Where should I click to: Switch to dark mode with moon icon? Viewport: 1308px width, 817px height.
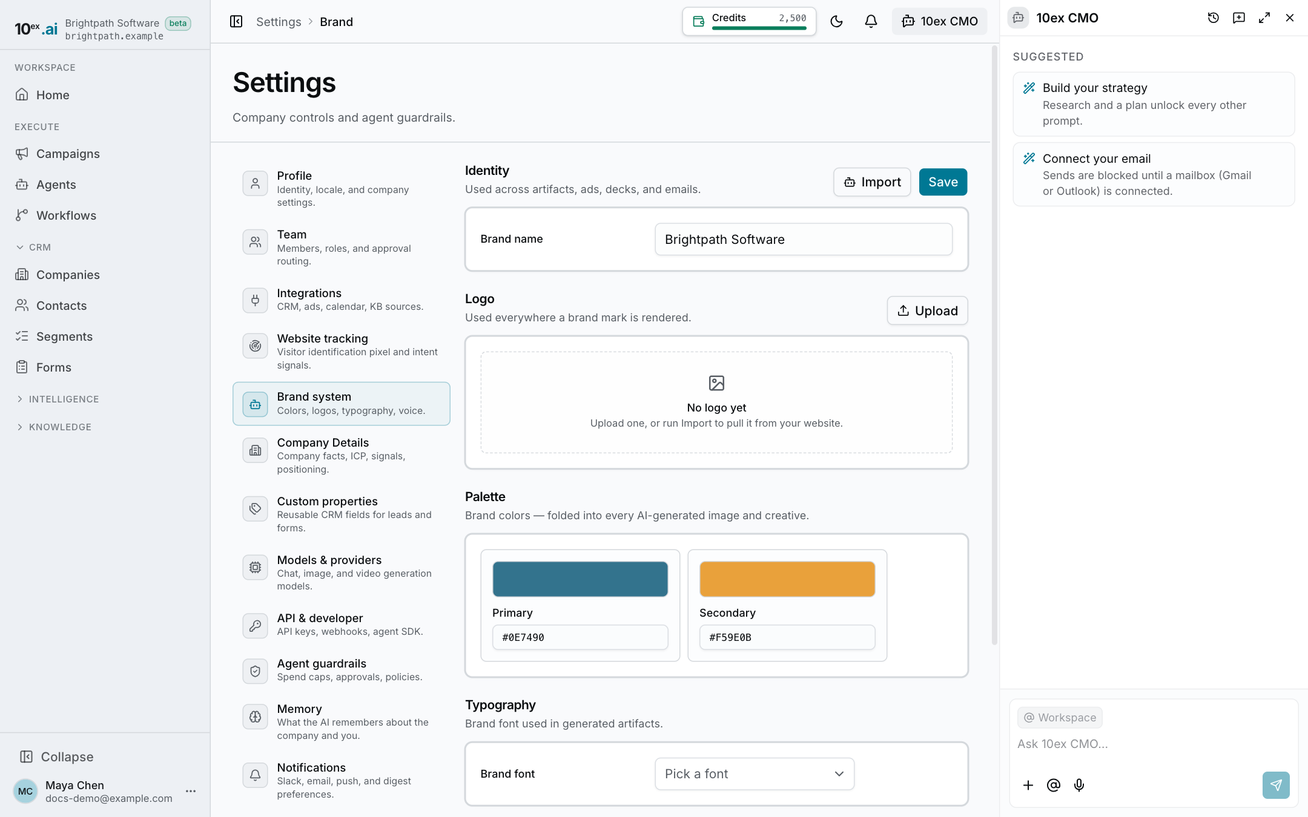[836, 22]
